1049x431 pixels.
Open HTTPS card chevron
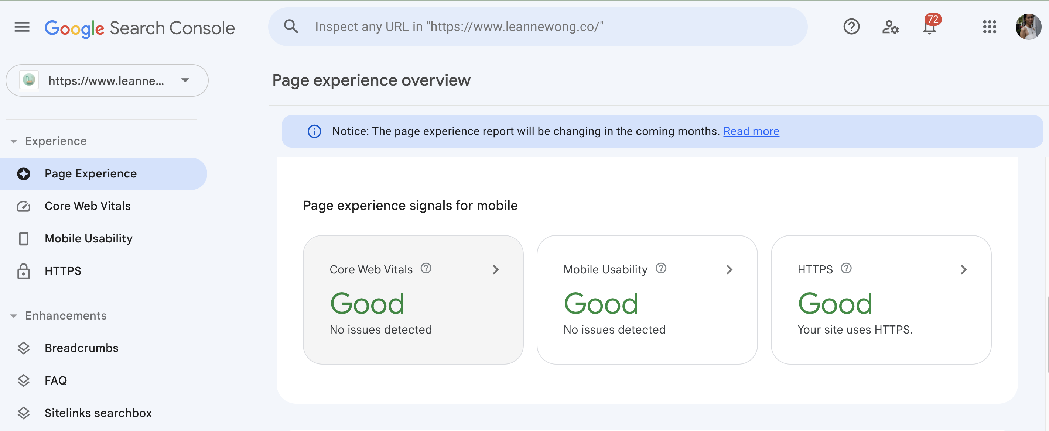(963, 270)
